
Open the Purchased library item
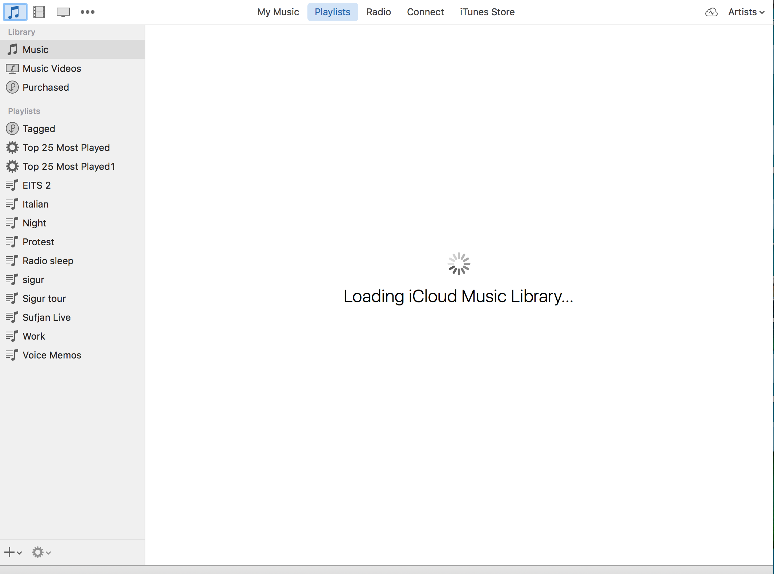(x=72, y=87)
